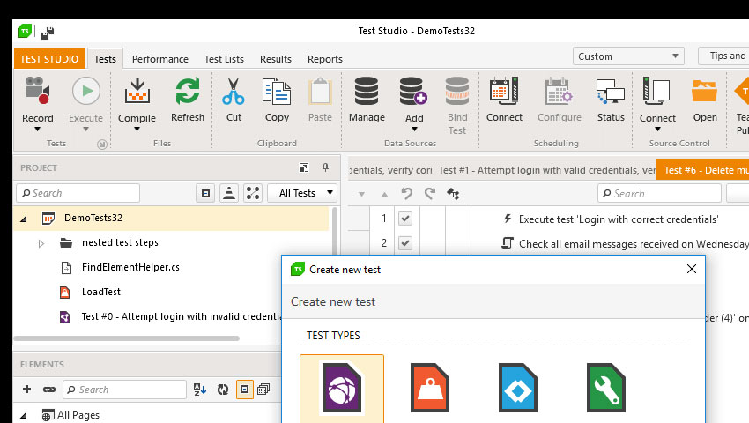Open the Test #6 document tab

pos(701,170)
